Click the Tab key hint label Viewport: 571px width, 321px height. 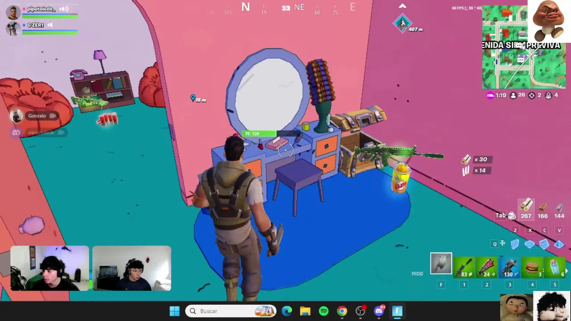500,215
